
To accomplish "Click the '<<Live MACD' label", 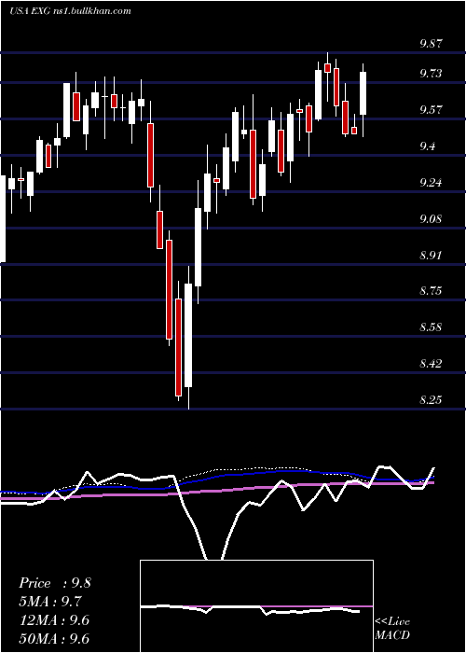I will [392, 628].
